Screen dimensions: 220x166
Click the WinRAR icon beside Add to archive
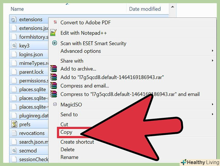[x=53, y=69]
